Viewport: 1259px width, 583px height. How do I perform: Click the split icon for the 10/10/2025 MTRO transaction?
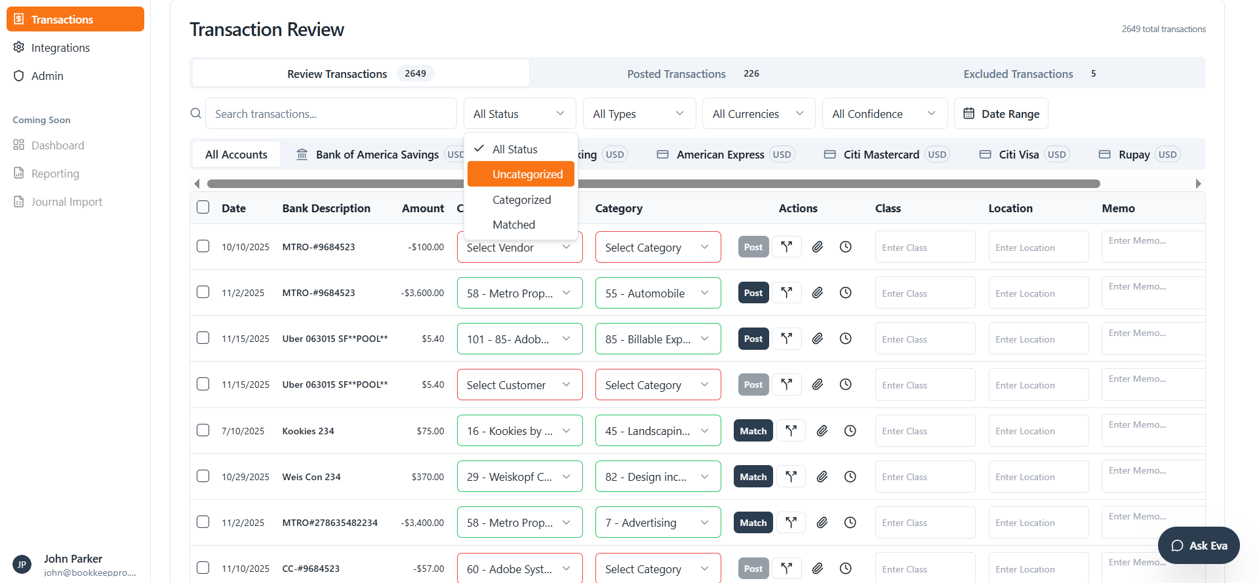(x=786, y=247)
